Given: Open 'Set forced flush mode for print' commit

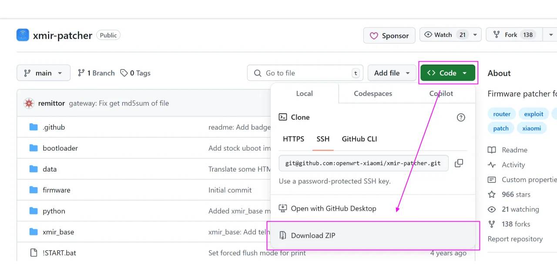Looking at the screenshot, I should pos(257,253).
